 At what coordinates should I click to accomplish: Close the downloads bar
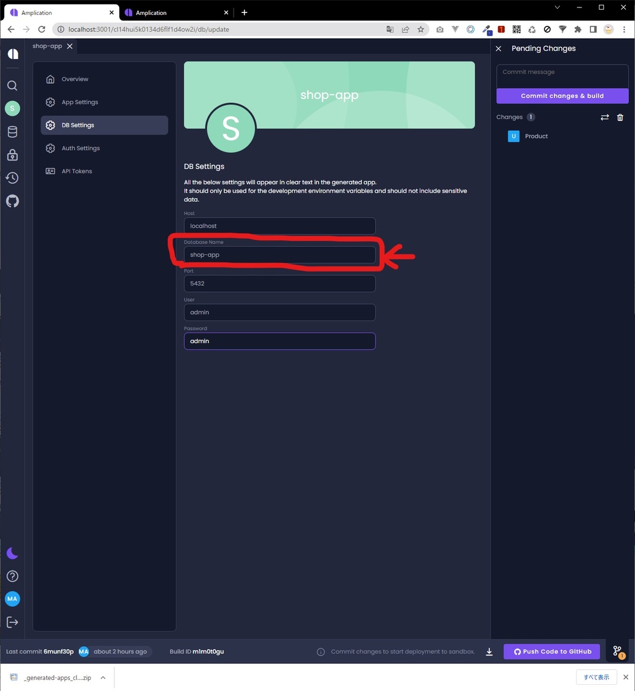(625, 677)
